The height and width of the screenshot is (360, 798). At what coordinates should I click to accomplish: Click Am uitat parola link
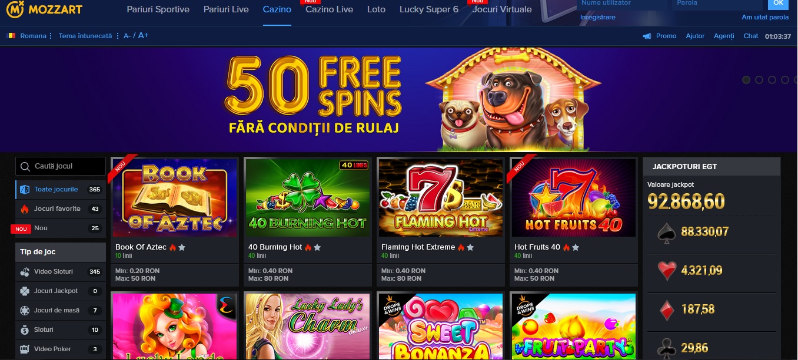pos(765,17)
